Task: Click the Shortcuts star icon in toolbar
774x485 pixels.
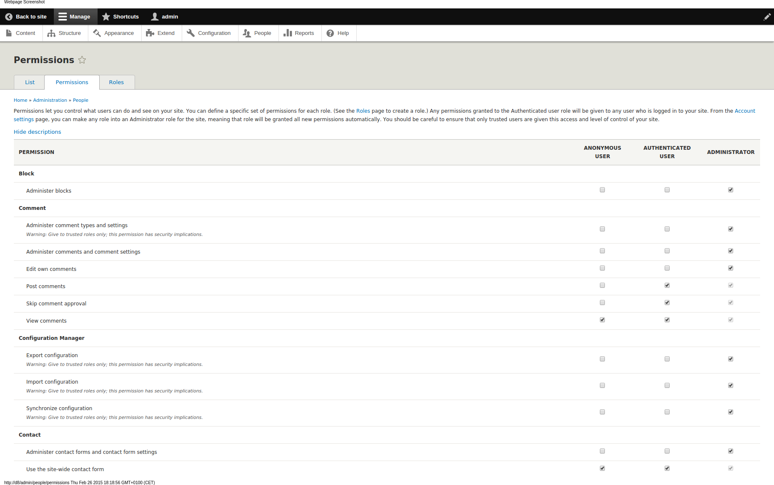Action: click(x=106, y=17)
